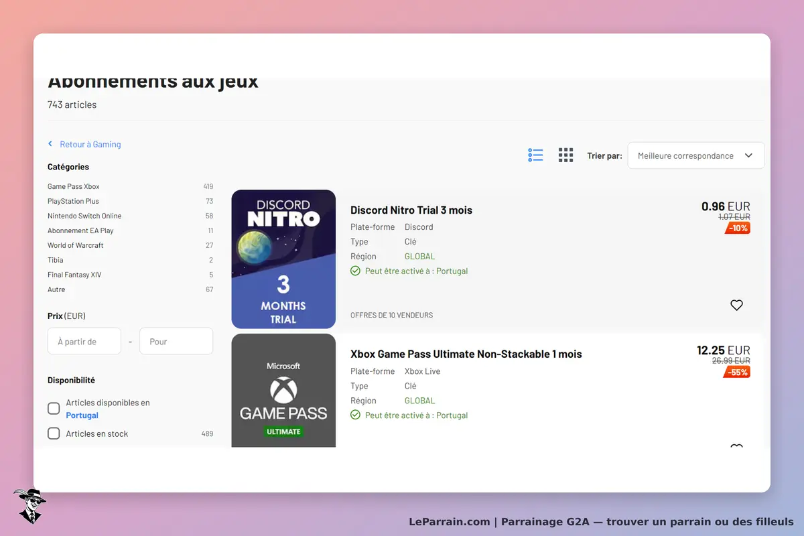The image size is (804, 536).
Task: Click GLOBAL region on Xbox Game Pass row
Action: pyautogui.click(x=420, y=401)
